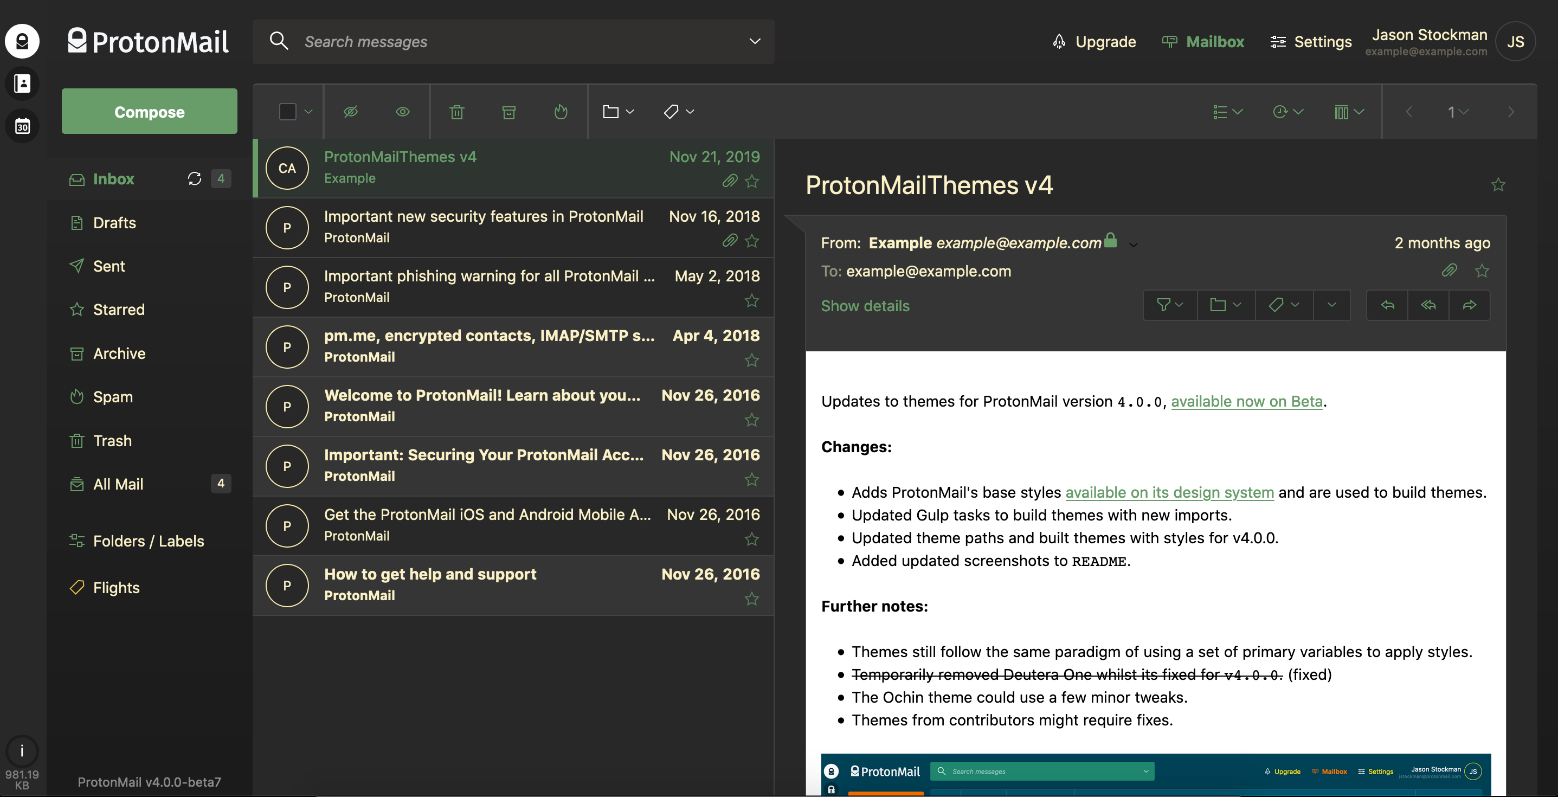Reply all to the open message
This screenshot has width=1558, height=797.
tap(1428, 305)
